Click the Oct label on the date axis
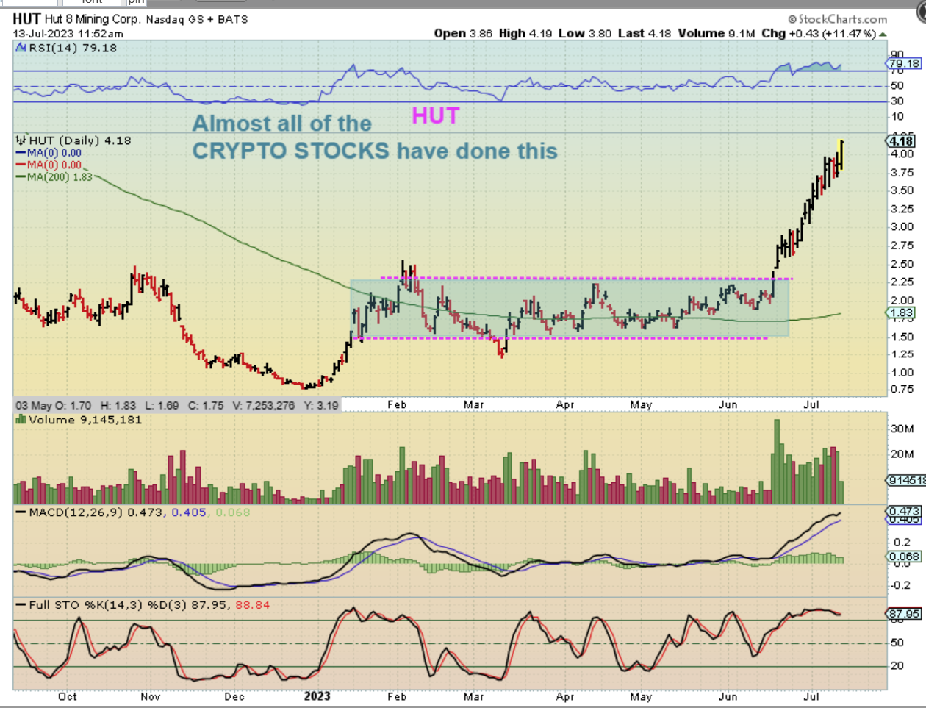Image resolution: width=926 pixels, height=708 pixels. click(x=68, y=696)
